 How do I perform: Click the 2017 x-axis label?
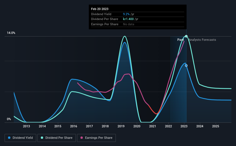(89, 126)
